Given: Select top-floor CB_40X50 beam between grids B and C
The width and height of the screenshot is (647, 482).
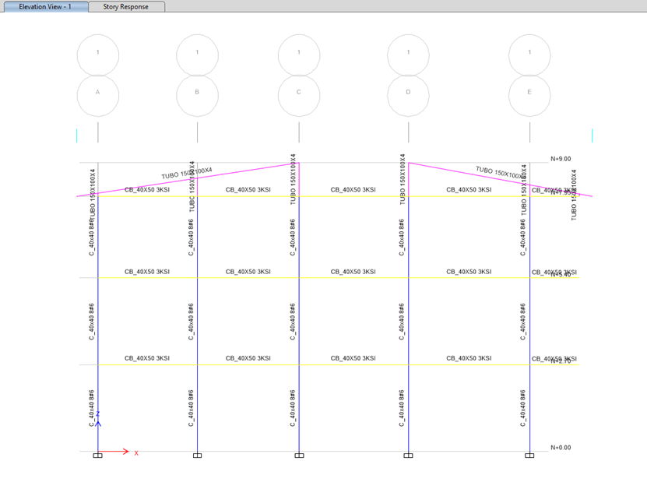Looking at the screenshot, I should point(248,196).
